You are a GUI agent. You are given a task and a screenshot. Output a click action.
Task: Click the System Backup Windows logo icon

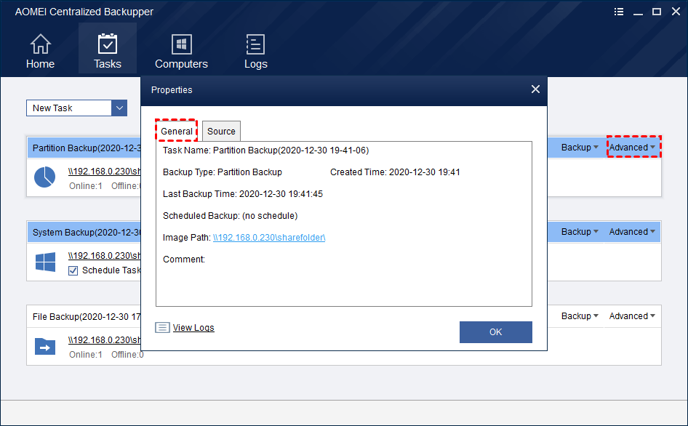point(45,262)
